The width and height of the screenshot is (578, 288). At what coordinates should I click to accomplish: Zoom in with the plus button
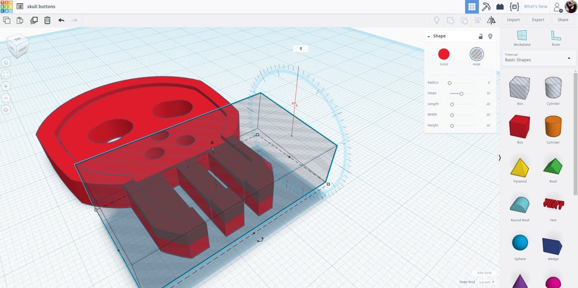[x=6, y=86]
